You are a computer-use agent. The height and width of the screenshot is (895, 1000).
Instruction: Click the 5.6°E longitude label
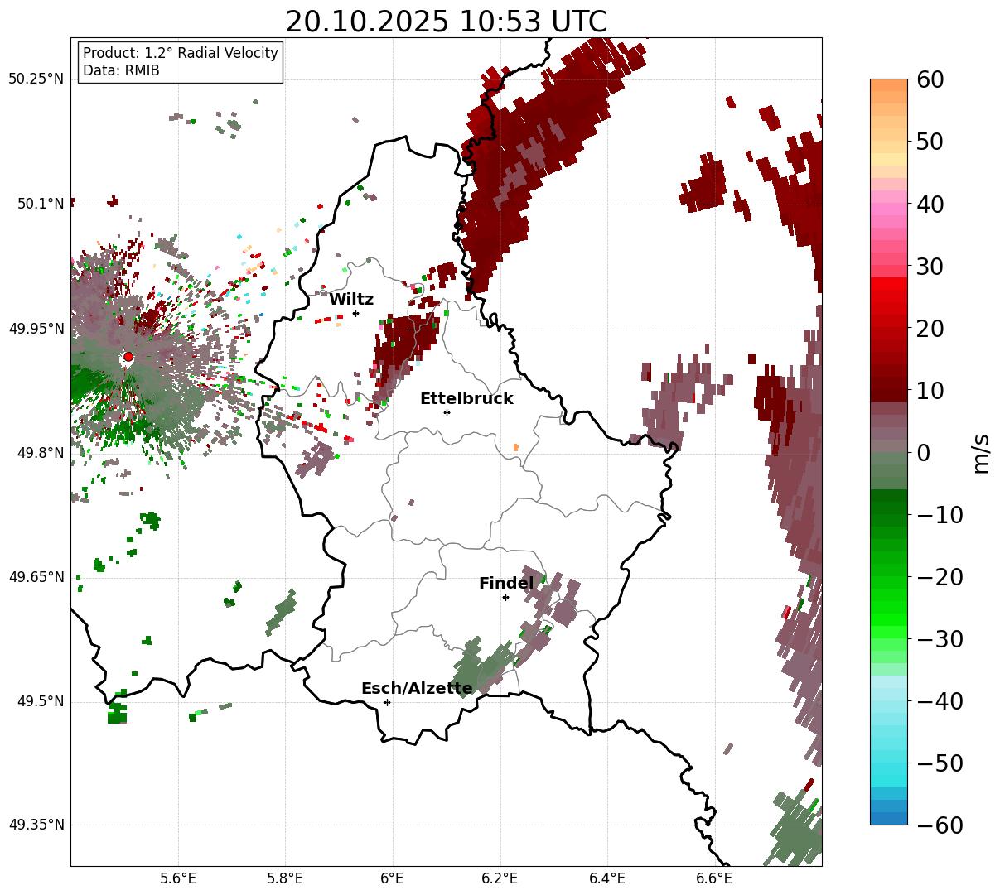tap(178, 878)
